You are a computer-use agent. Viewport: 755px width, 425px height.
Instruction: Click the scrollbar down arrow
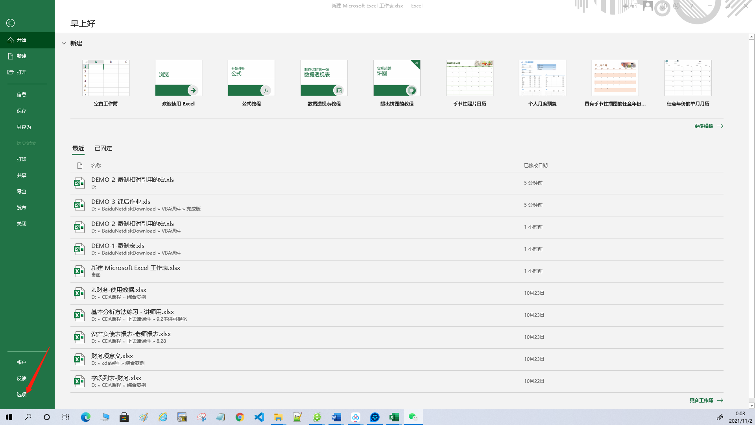pos(751,406)
